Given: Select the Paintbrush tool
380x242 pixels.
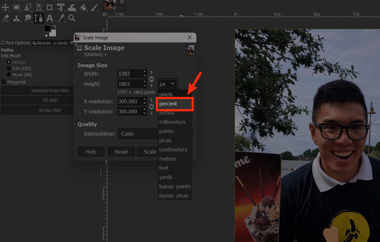Looking at the screenshot, I should (94, 7).
